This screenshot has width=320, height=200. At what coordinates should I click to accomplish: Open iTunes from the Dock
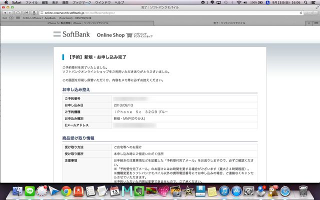click(224, 191)
